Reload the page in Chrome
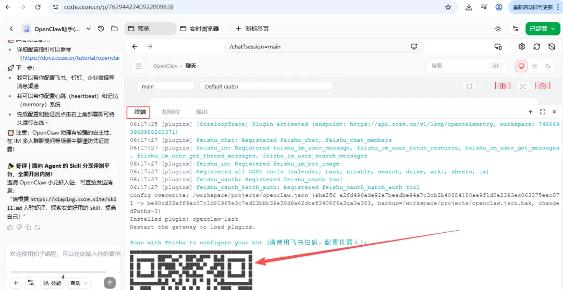 [38, 7]
